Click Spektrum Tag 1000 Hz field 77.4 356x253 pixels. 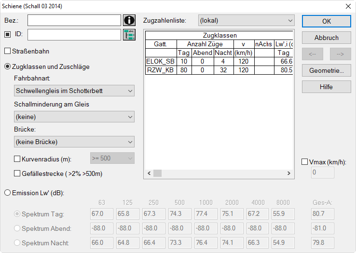[205, 214]
